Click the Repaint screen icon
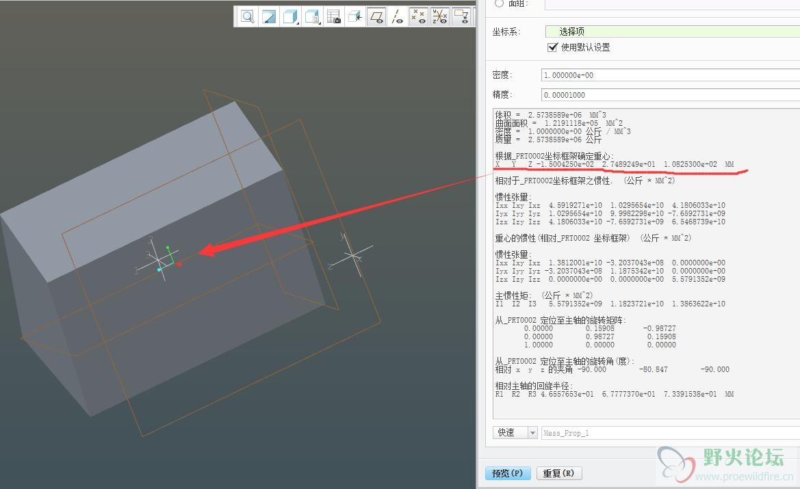The width and height of the screenshot is (800, 489). [269, 17]
